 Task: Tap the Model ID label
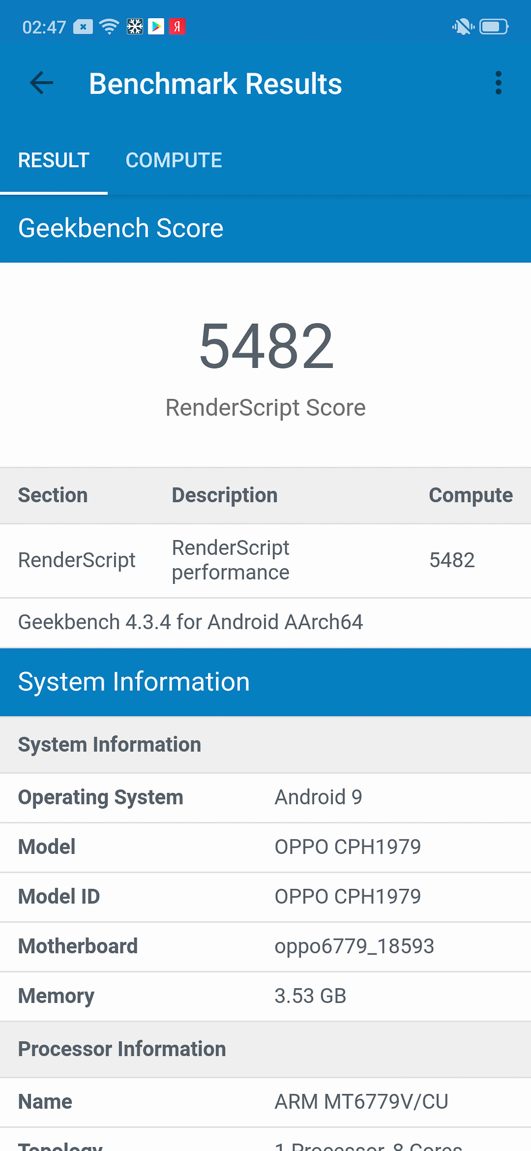coord(59,897)
